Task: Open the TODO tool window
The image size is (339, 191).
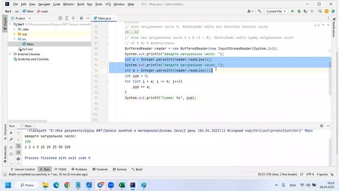Action: point(60,169)
